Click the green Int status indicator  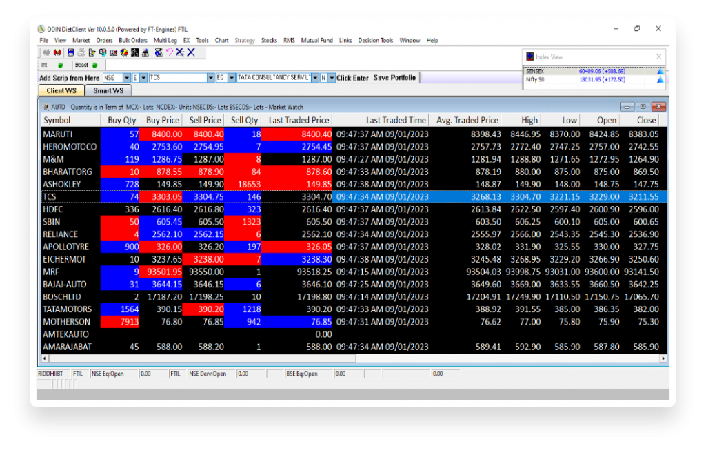[x=61, y=65]
